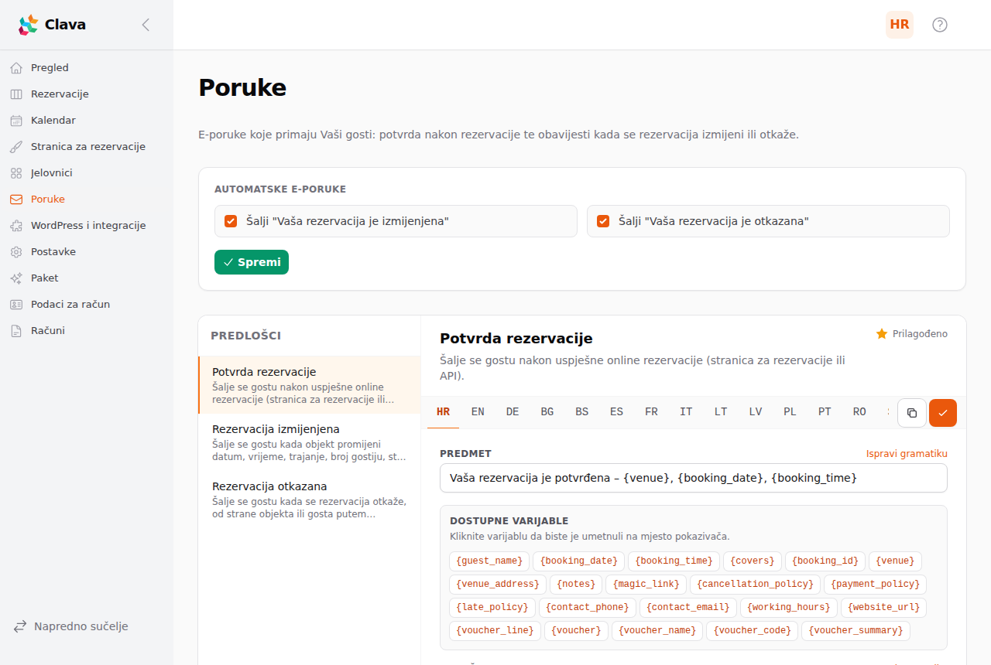The image size is (991, 665).
Task: Click the Prilagođeno star icon
Action: click(881, 334)
